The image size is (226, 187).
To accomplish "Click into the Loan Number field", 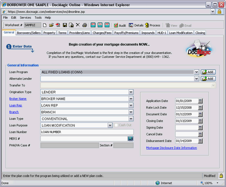I will (87, 132).
